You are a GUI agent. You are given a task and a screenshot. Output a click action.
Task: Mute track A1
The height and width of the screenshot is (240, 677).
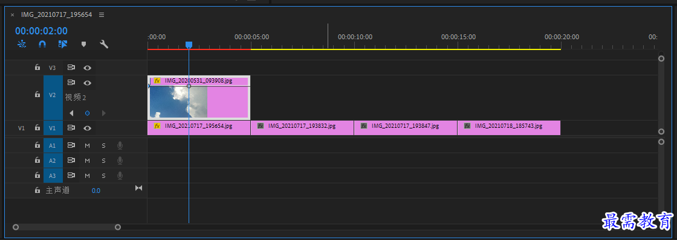(x=87, y=146)
